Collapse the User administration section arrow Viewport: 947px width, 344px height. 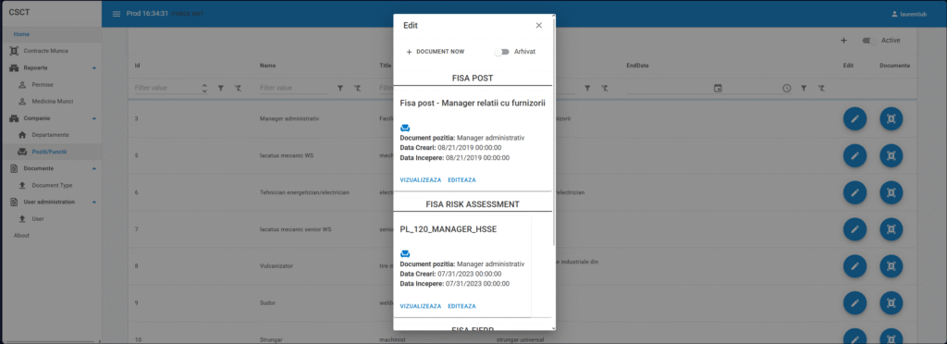(93, 202)
